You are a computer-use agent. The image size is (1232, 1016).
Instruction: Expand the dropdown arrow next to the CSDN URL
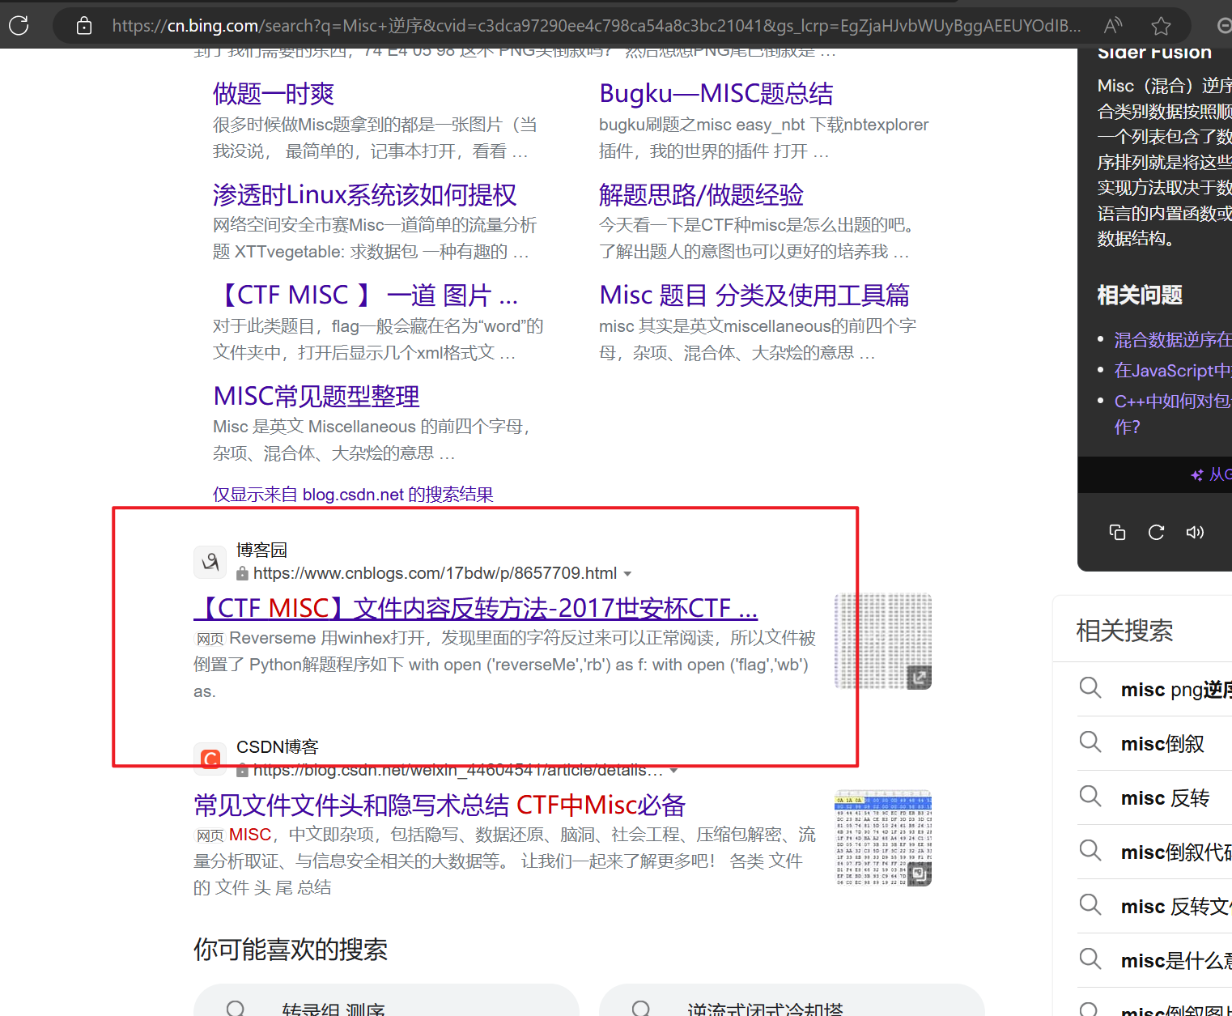[673, 771]
